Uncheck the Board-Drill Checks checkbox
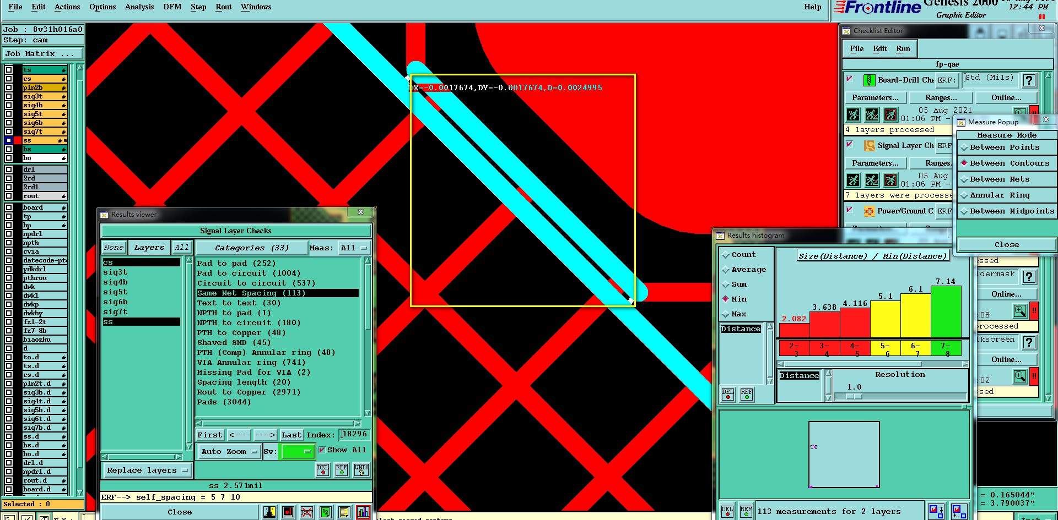The image size is (1058, 520). pyautogui.click(x=850, y=79)
